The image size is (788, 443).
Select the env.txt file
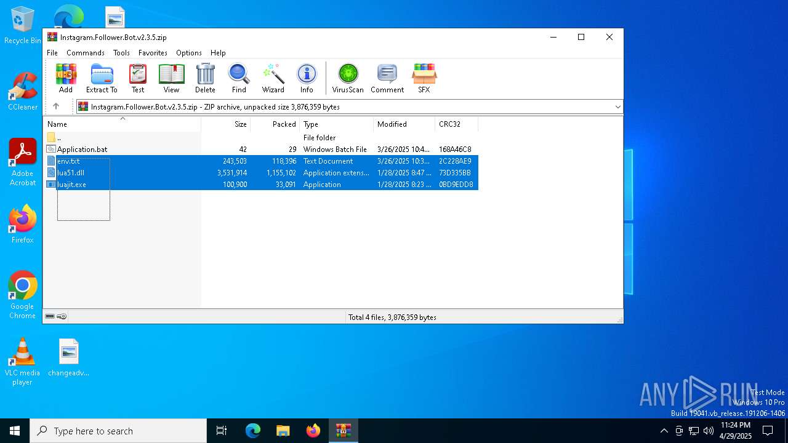(261, 161)
